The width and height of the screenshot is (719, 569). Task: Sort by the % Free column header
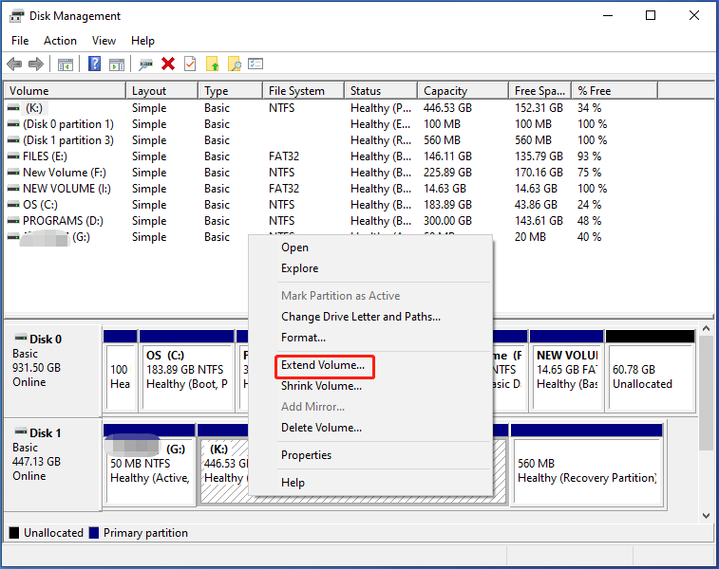[615, 91]
